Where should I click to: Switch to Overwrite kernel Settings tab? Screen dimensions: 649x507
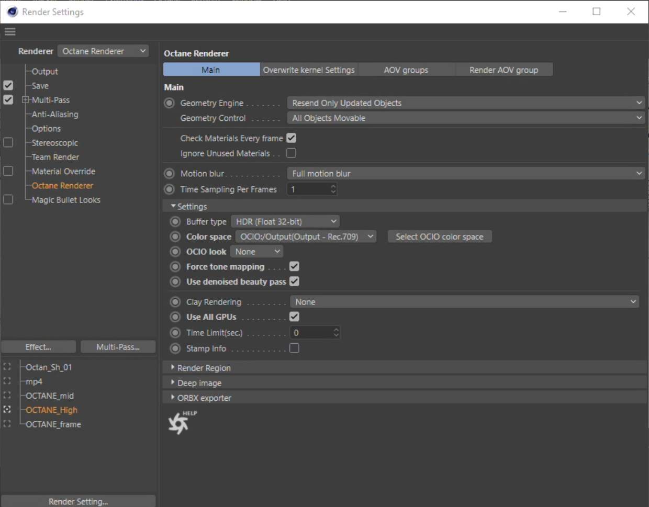[x=309, y=70]
